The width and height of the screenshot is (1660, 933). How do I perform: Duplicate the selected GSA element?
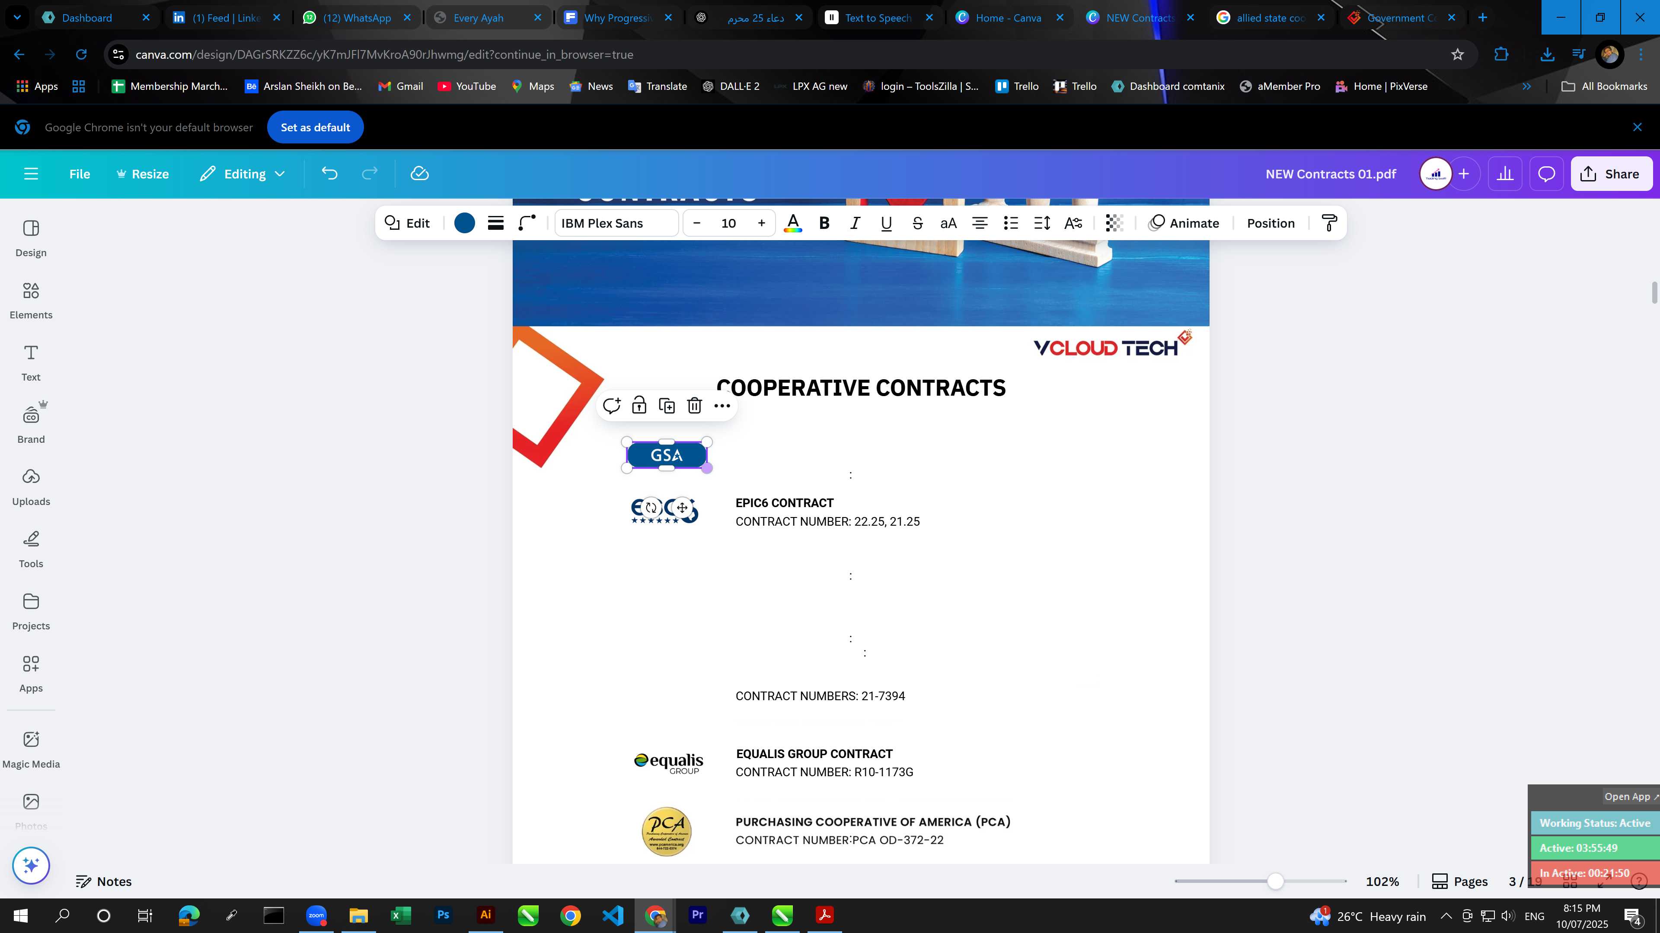coord(667,406)
